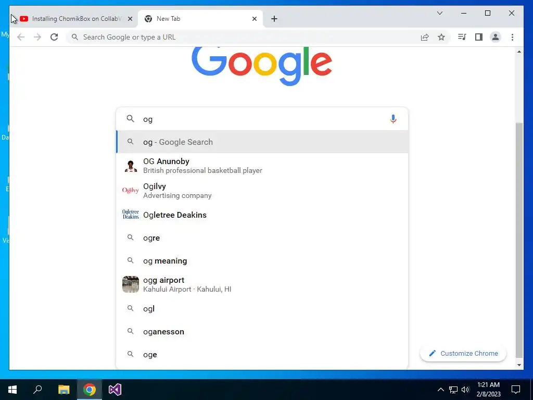Open the clock showing 1:21 AM
This screenshot has height=400, width=533.
[488, 390]
